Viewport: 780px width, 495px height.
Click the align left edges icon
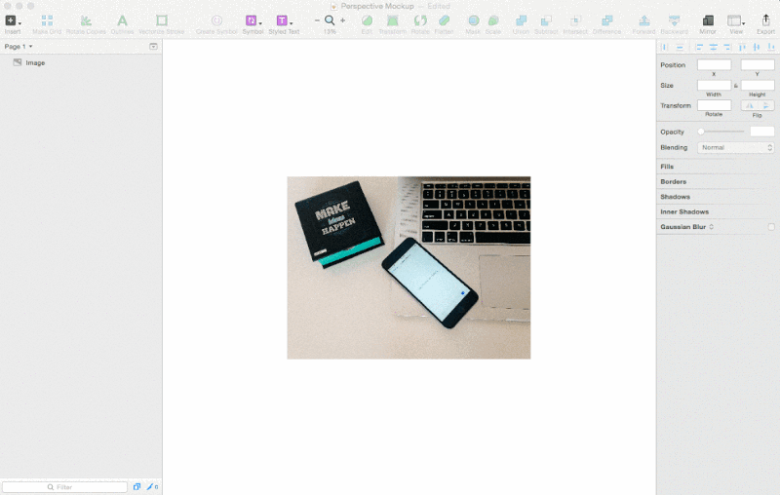(699, 47)
